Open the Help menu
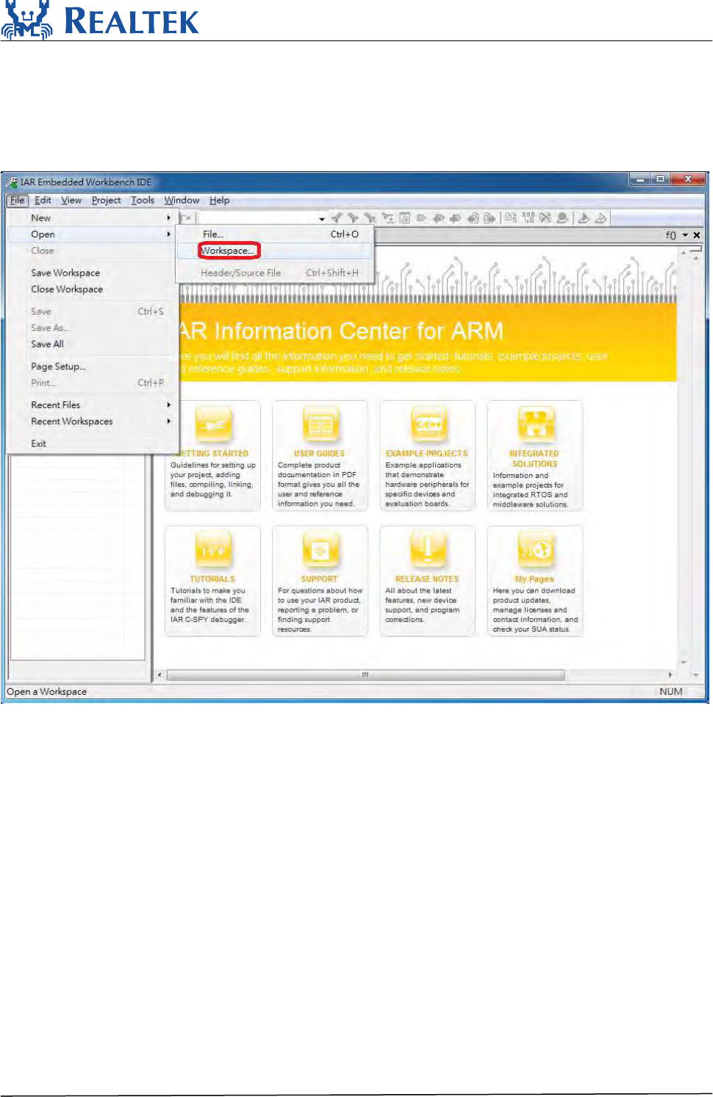The image size is (713, 1097). coord(219,200)
